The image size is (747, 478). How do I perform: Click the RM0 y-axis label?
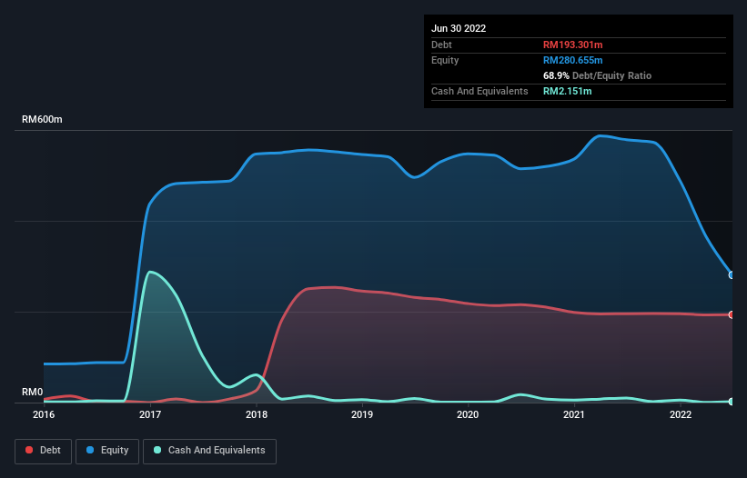[33, 392]
